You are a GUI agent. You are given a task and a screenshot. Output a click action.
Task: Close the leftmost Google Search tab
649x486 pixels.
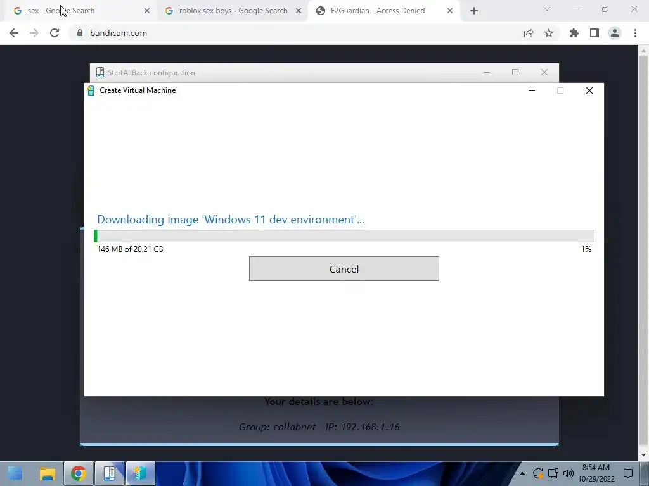pos(147,11)
